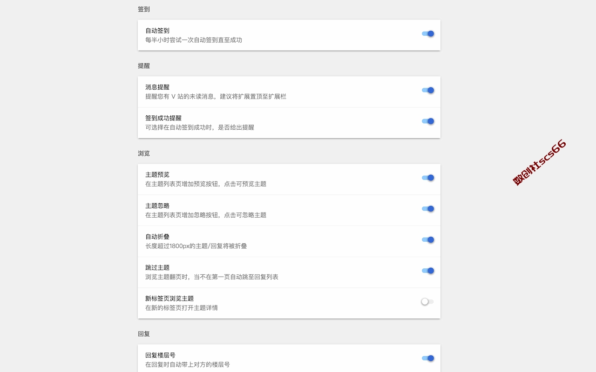Click the 主题忽略 setting title
The image size is (596, 372).
pos(157,206)
